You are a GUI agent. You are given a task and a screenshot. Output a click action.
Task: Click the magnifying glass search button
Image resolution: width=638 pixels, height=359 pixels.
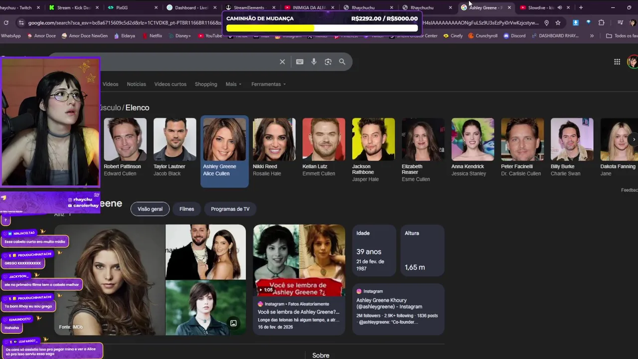(x=342, y=62)
